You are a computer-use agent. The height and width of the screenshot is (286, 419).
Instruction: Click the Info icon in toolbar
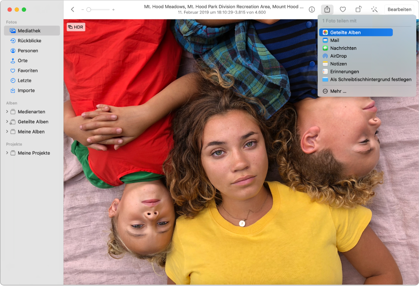[x=312, y=9]
